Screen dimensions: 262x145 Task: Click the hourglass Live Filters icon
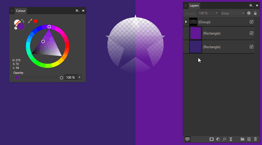pos(231,139)
